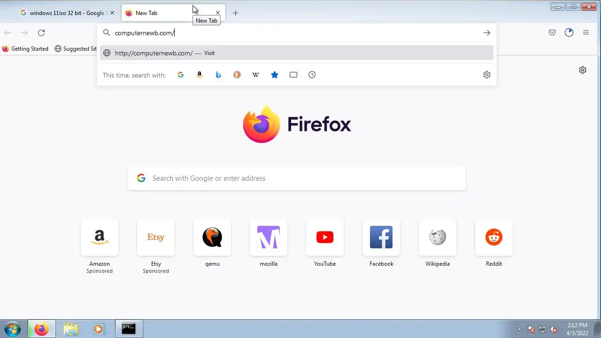Screen dimensions: 601x338
Task: Show hidden system tray icons
Action: (519, 329)
